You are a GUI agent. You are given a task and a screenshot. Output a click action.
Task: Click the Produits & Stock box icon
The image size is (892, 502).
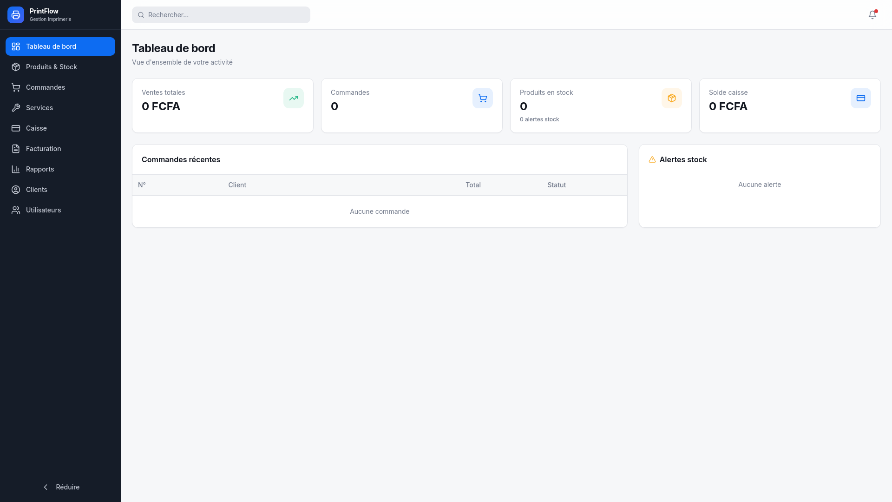pyautogui.click(x=16, y=67)
